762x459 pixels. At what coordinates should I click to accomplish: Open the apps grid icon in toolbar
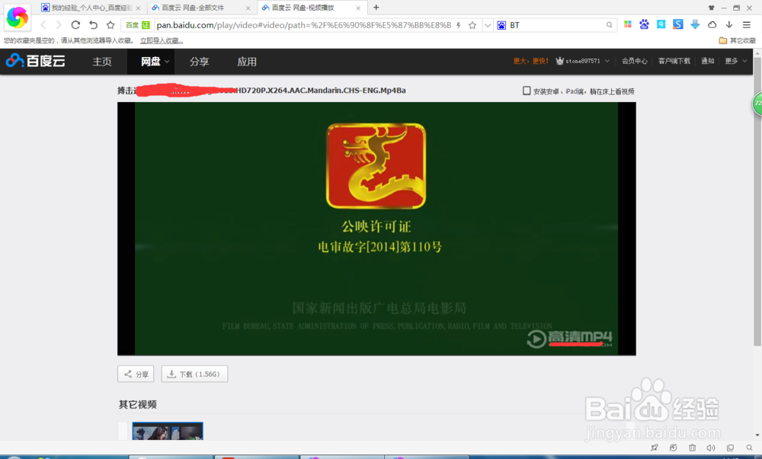tap(628, 24)
